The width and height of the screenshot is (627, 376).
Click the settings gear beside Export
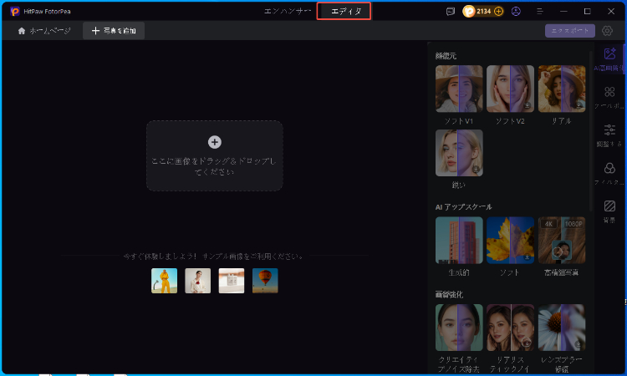607,31
